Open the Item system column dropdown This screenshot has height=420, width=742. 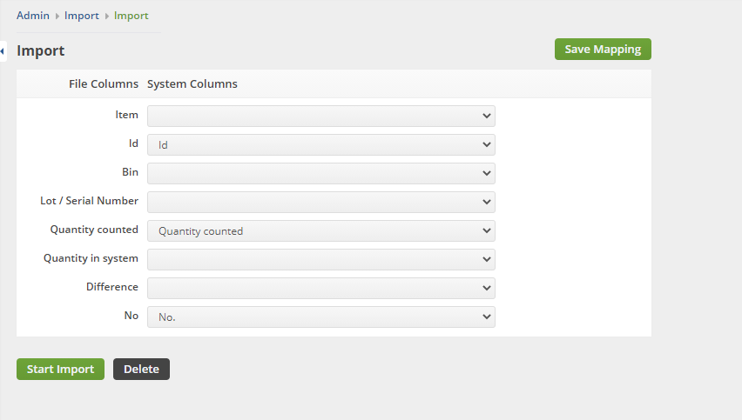(320, 116)
